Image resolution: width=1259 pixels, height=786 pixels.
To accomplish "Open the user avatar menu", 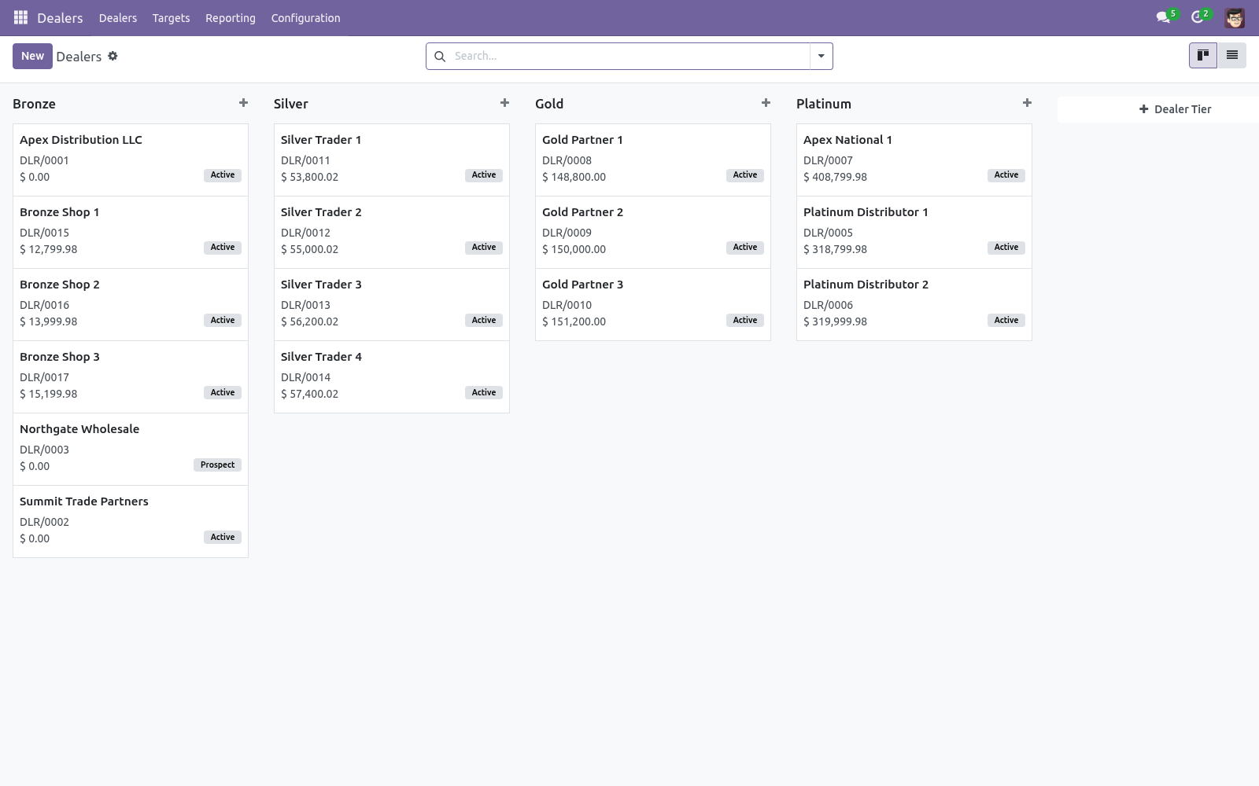I will point(1235,17).
